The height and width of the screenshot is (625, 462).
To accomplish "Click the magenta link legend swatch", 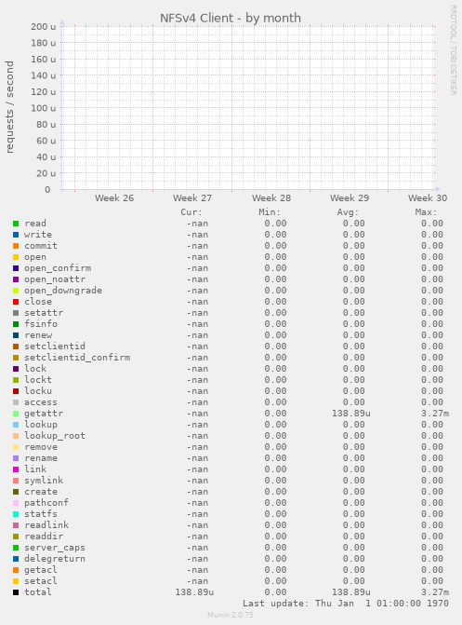I will click(16, 469).
